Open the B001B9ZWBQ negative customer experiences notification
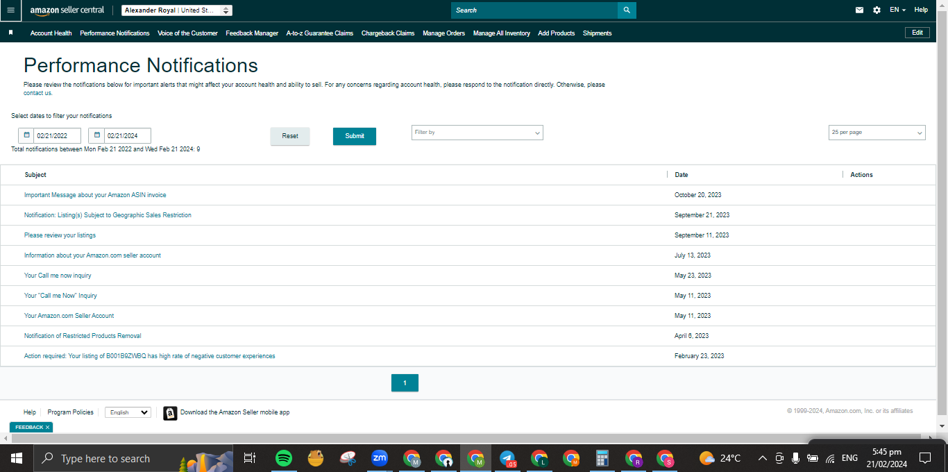This screenshot has height=472, width=948. (150, 356)
